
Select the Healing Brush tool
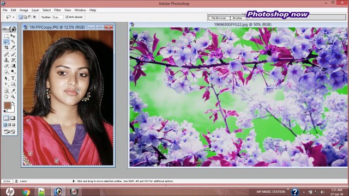click(x=6, y=54)
